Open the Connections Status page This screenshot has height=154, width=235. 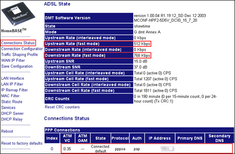tap(18, 43)
